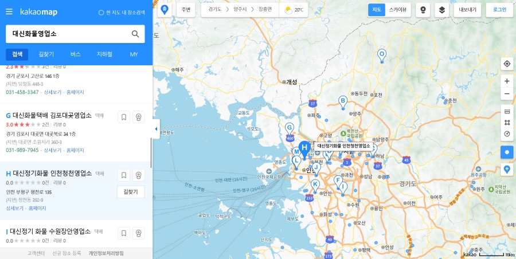The image size is (516, 259).
Task: Bookmark 대신화물택배 김포대곶영업소
Action: [124, 117]
